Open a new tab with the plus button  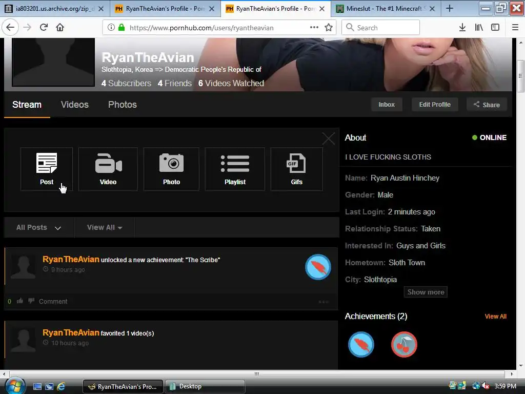pos(450,9)
